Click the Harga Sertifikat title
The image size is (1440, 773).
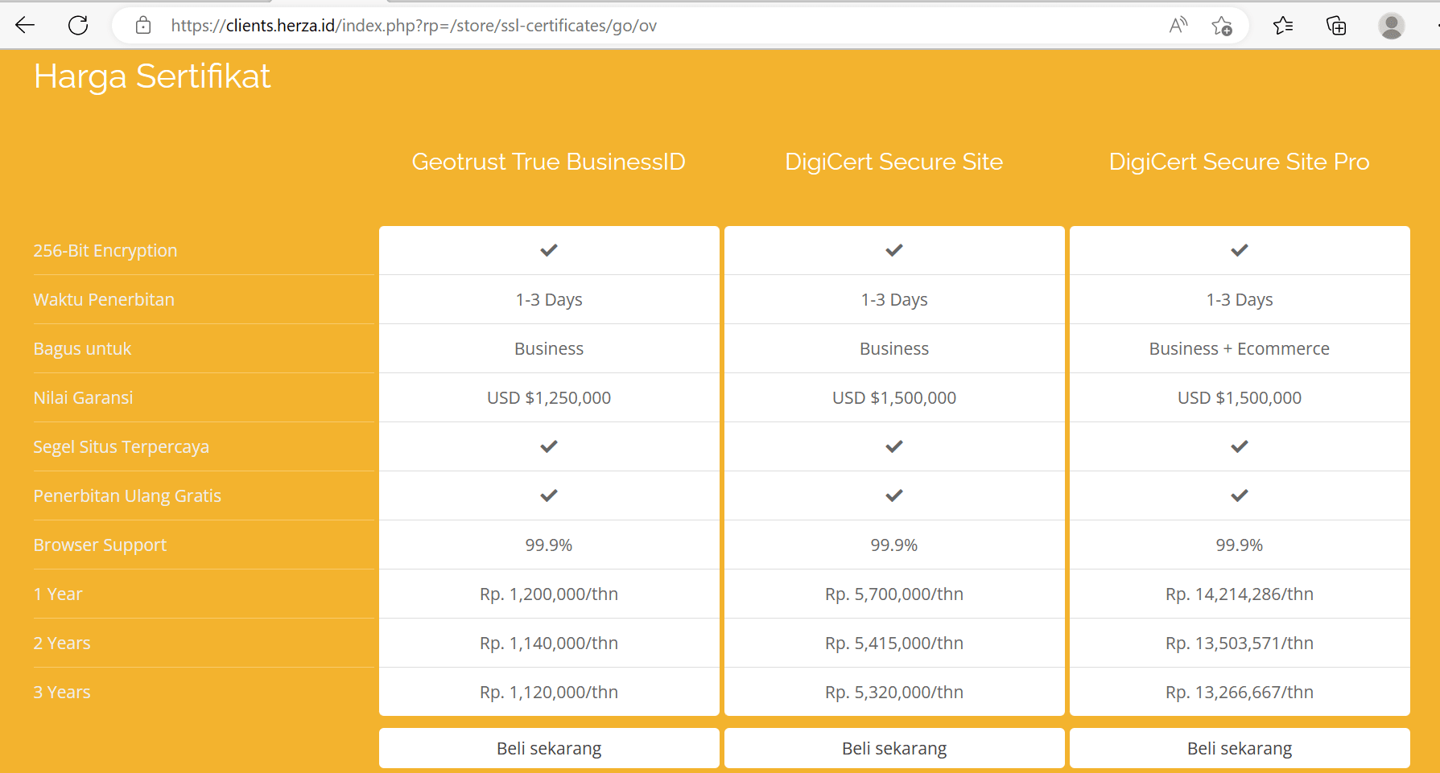[152, 76]
